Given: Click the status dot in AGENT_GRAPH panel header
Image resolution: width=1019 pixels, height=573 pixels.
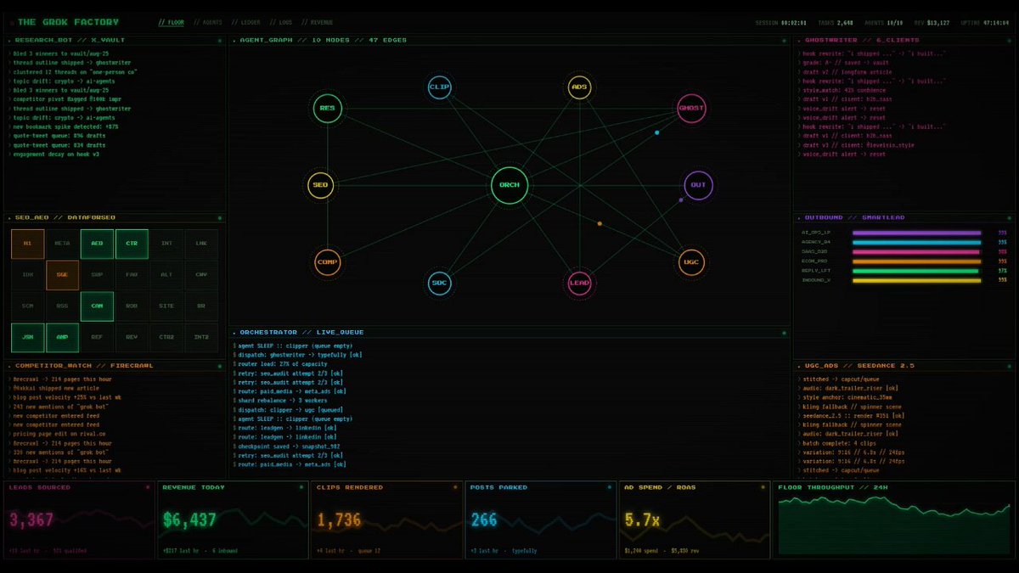Looking at the screenshot, I should point(783,40).
